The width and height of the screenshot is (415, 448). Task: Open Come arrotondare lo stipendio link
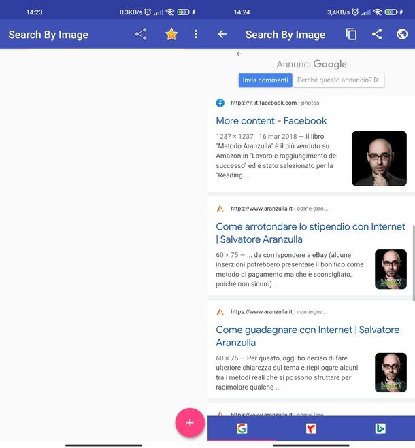(x=311, y=233)
